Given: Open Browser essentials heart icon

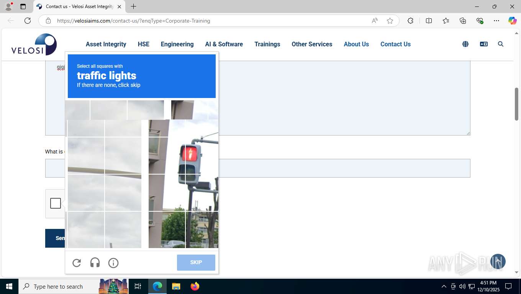Looking at the screenshot, I should 480,21.
